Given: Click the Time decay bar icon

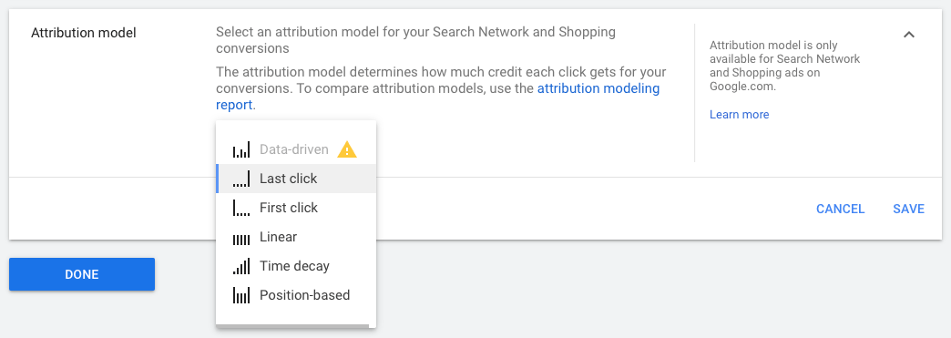Looking at the screenshot, I should (240, 266).
